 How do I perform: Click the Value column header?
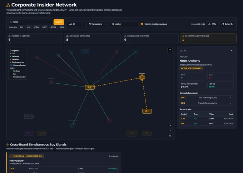click(212, 114)
